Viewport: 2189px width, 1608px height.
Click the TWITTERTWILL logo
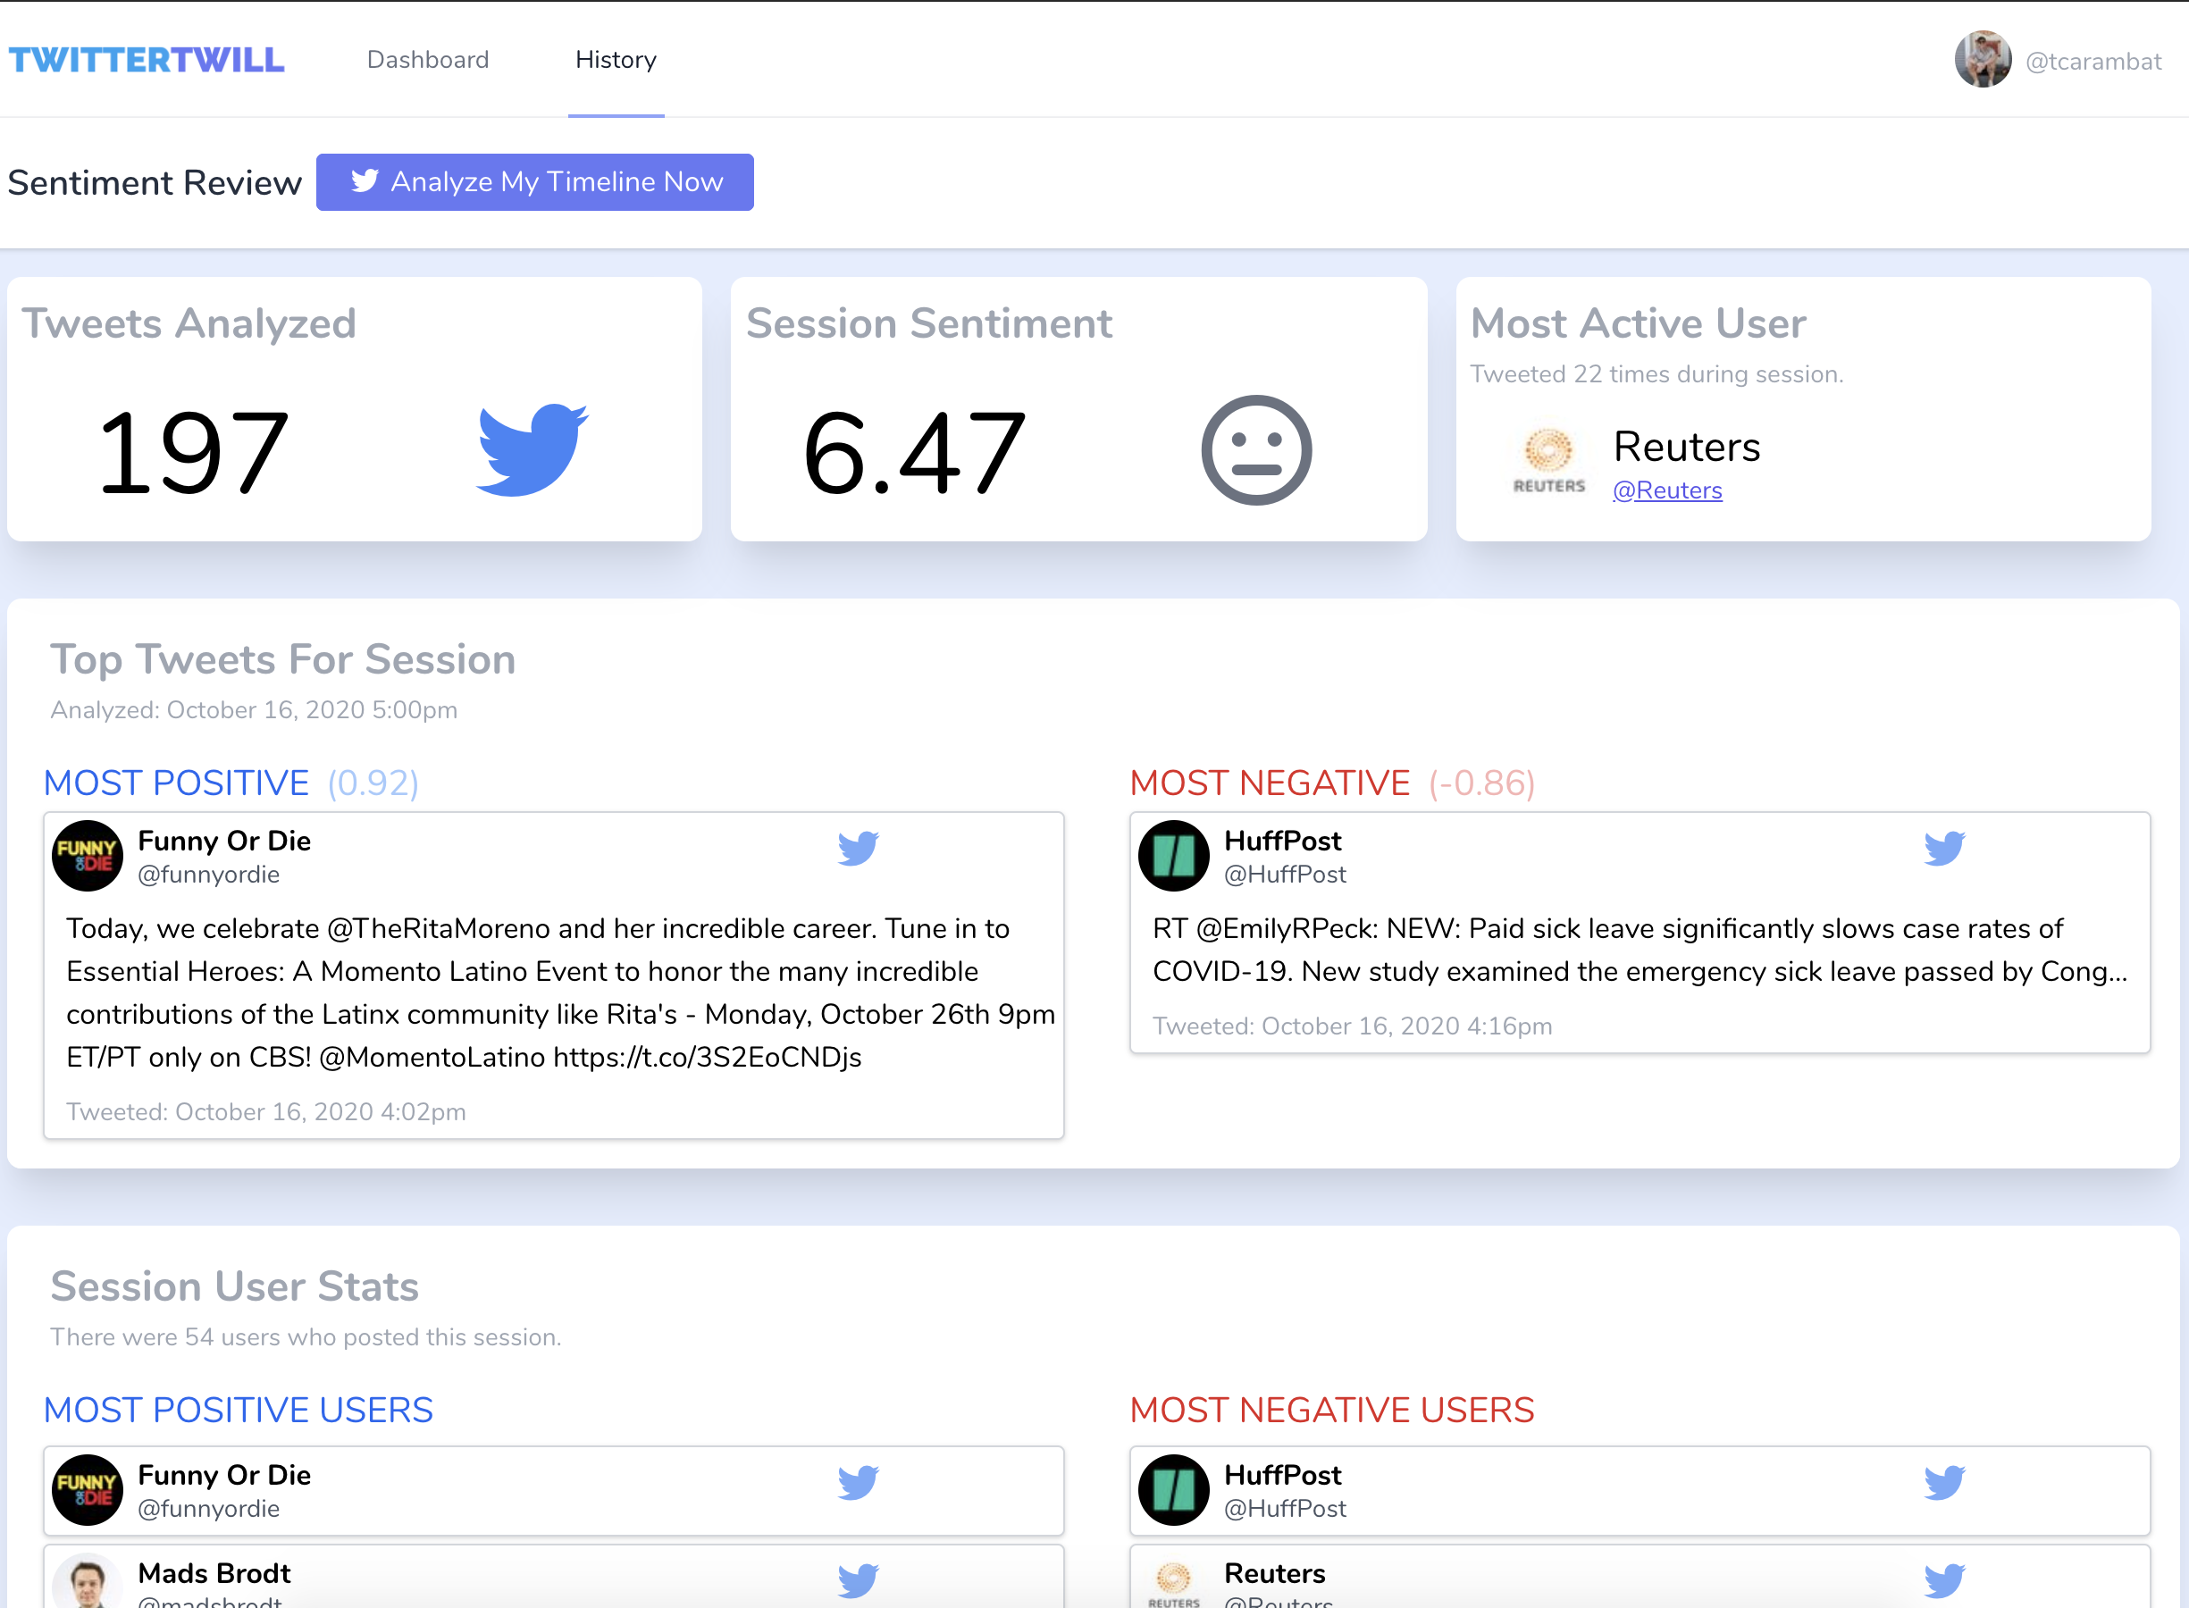[x=147, y=59]
